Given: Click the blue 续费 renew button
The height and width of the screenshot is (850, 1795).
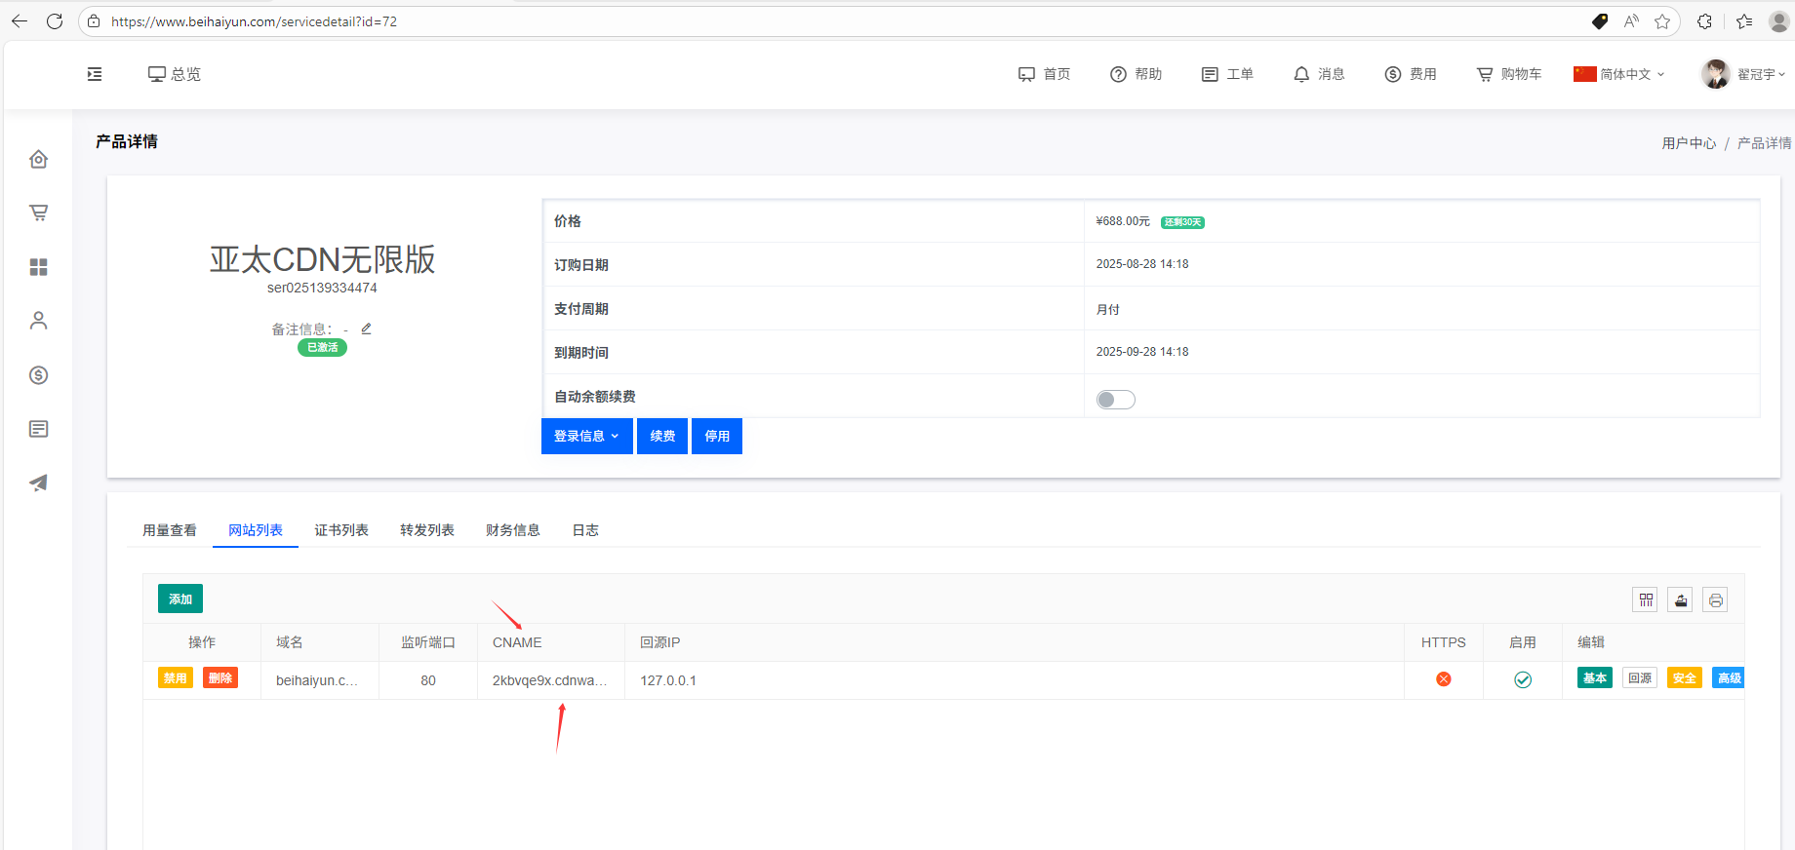Looking at the screenshot, I should (662, 436).
